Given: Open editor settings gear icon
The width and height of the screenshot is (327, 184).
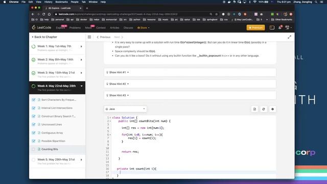Looking at the screenshot, I should pos(272,109).
